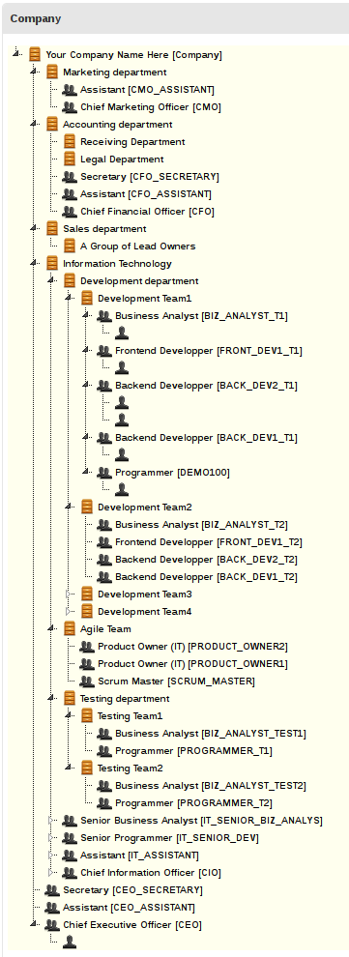Click the Information Technology icon

[52, 264]
